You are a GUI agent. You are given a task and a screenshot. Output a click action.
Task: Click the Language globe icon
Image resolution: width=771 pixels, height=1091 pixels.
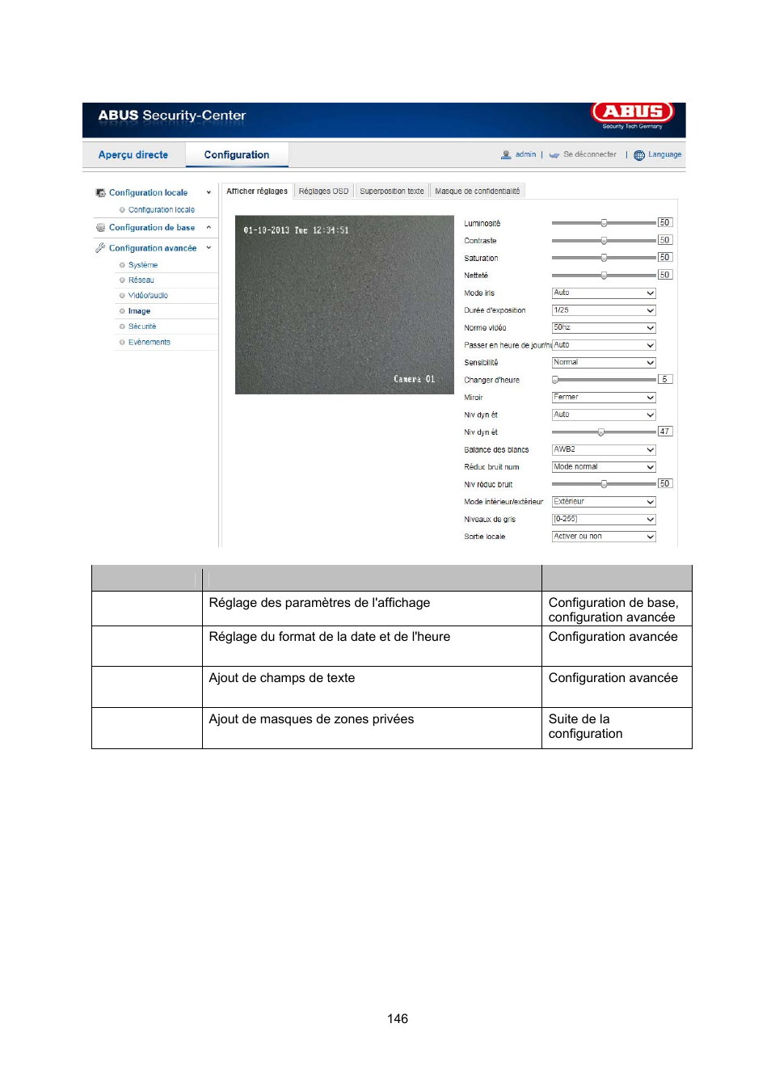639,155
